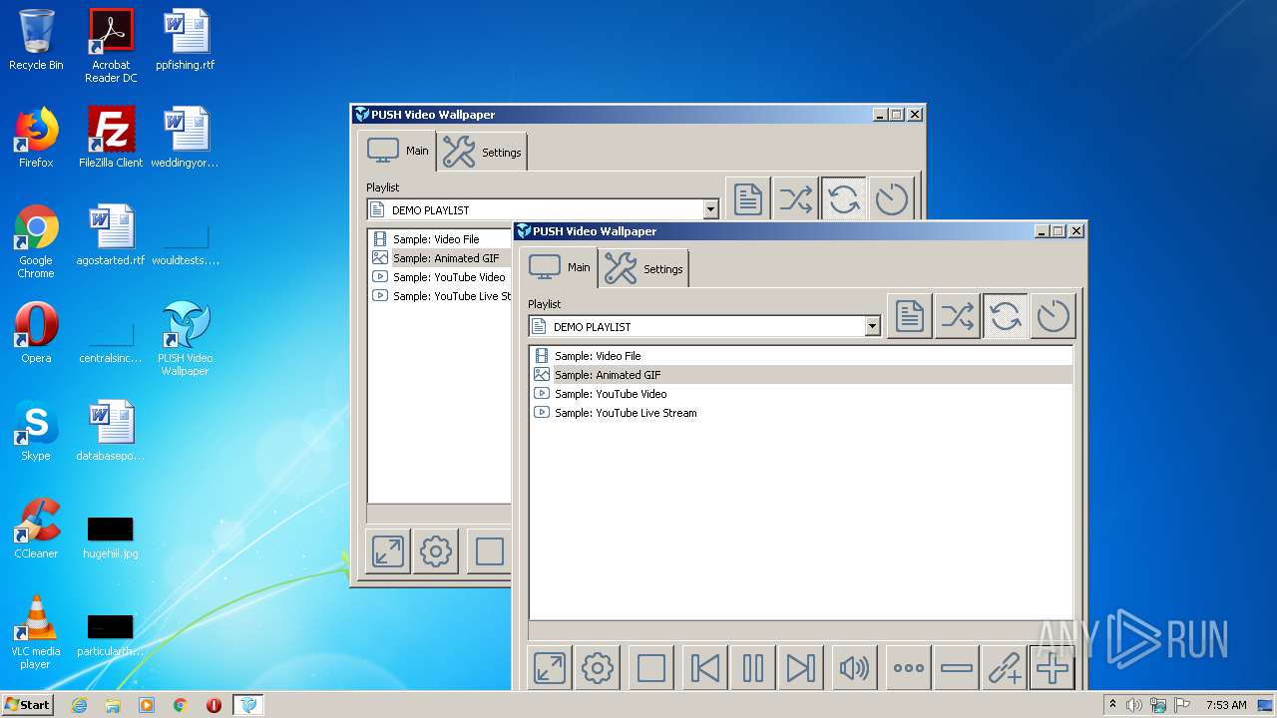
Task: Open PUSH Video Wallpaper desktop shortcut
Action: [x=186, y=339]
